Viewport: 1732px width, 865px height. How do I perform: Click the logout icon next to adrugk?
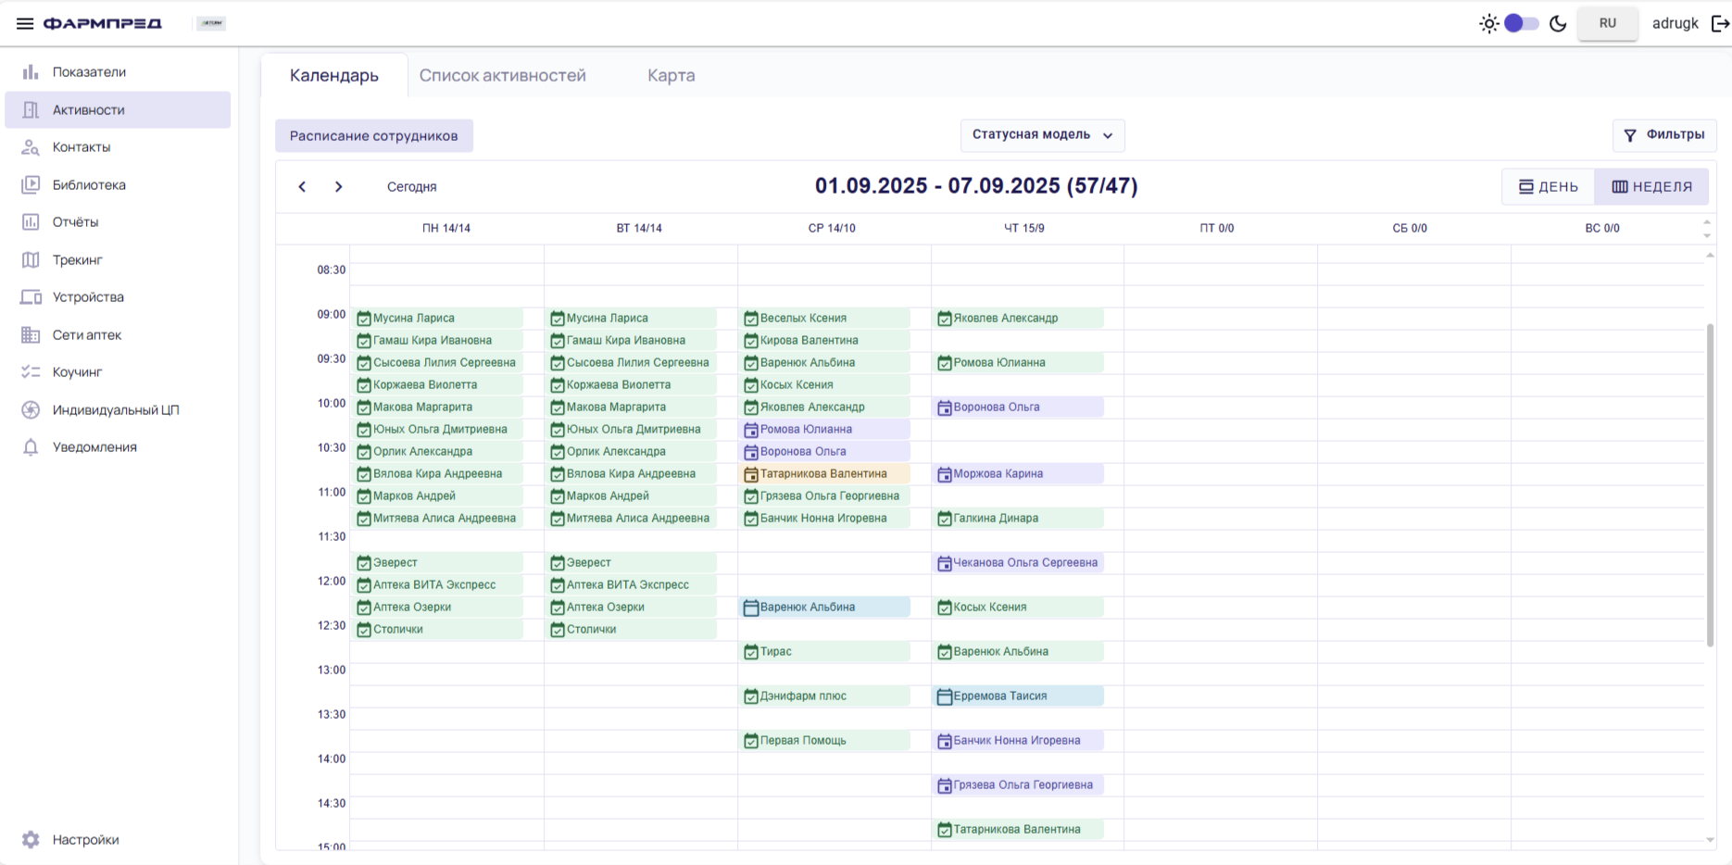point(1719,23)
